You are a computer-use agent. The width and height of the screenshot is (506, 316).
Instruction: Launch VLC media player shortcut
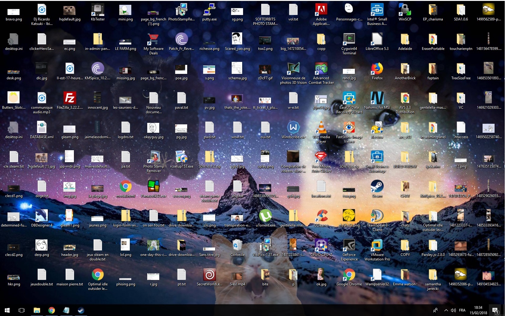[x=321, y=128]
